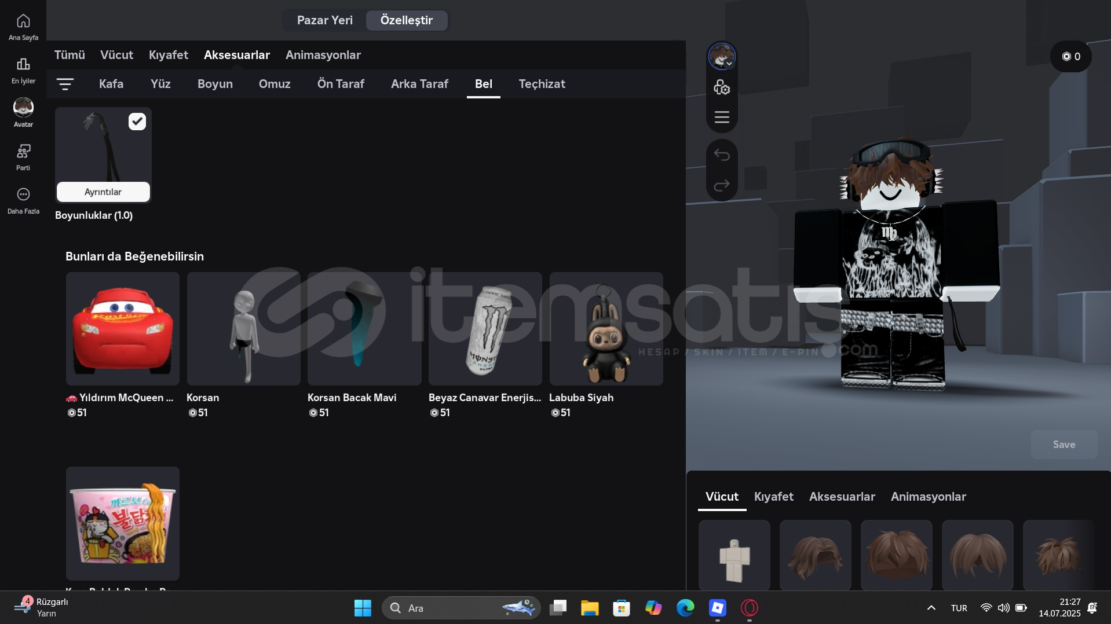
Task: Open Microsoft Store on taskbar
Action: point(622,608)
